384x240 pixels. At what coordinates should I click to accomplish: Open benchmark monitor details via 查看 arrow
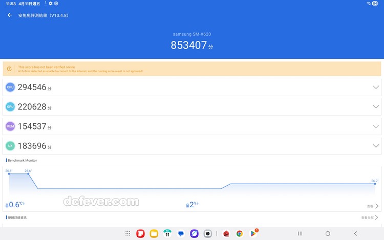[x=373, y=206]
